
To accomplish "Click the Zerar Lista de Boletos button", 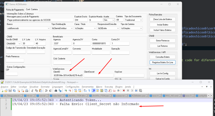I will pos(163,19).
